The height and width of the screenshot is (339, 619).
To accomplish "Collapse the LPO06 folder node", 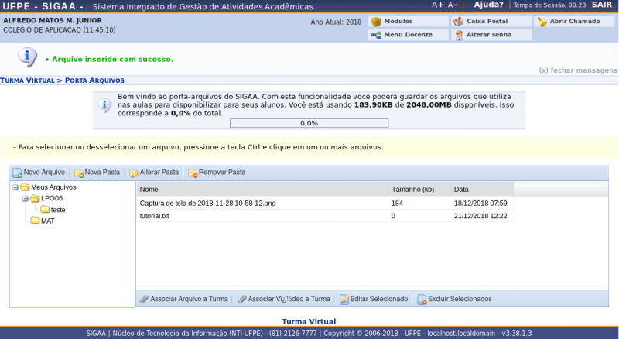I will [25, 198].
